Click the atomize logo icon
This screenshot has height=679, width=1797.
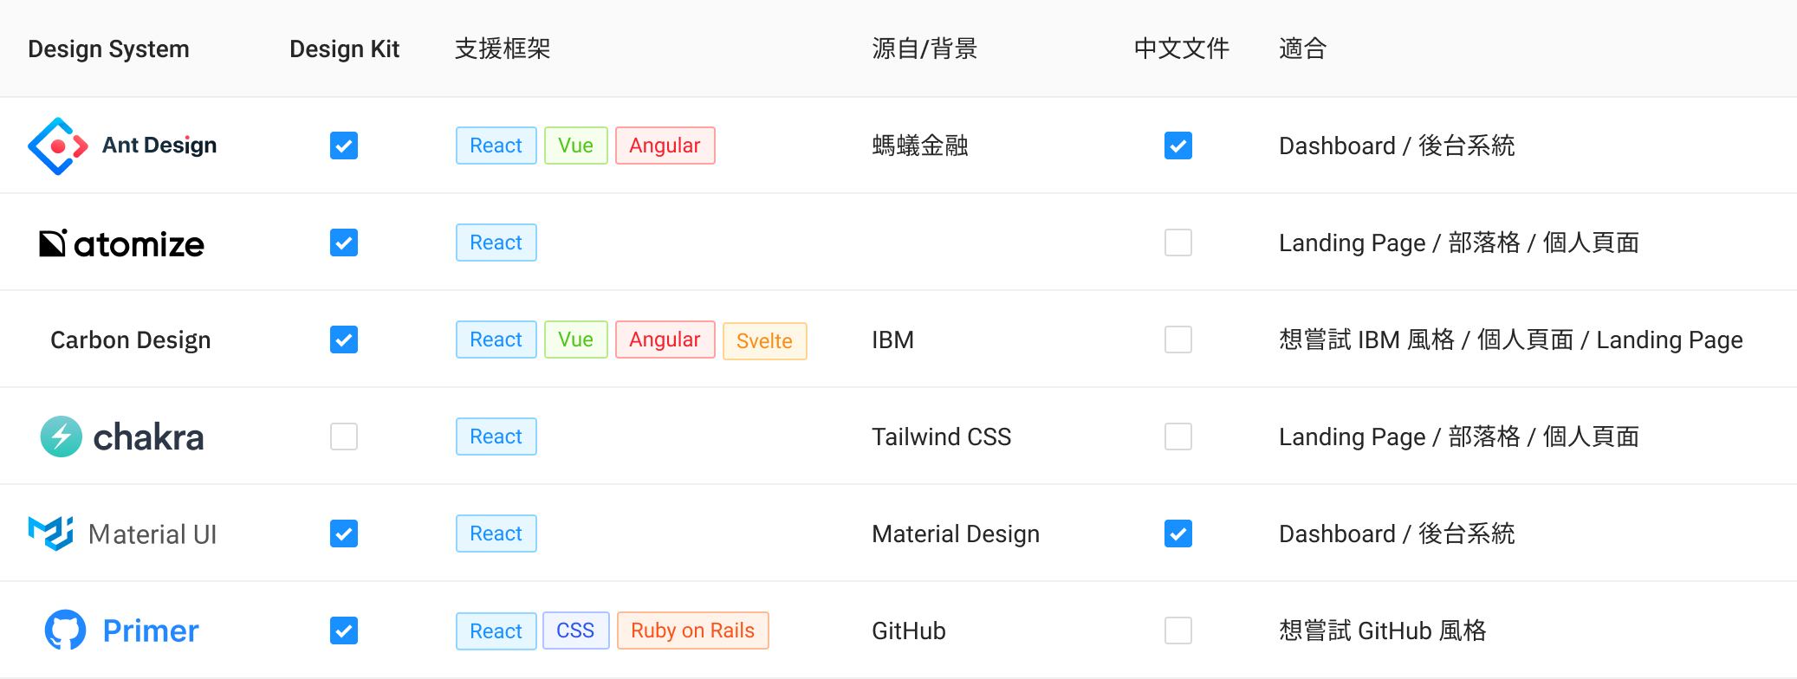[53, 243]
